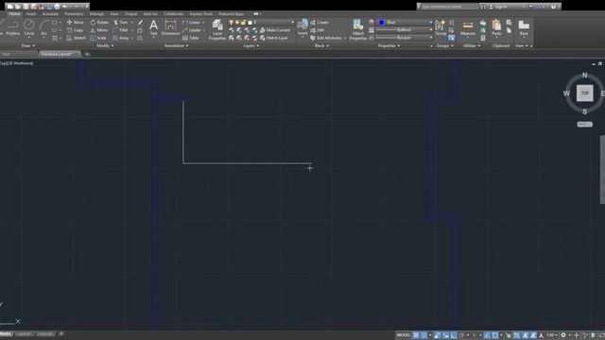Insert a Table annotation
The width and height of the screenshot is (605, 340).
click(191, 38)
